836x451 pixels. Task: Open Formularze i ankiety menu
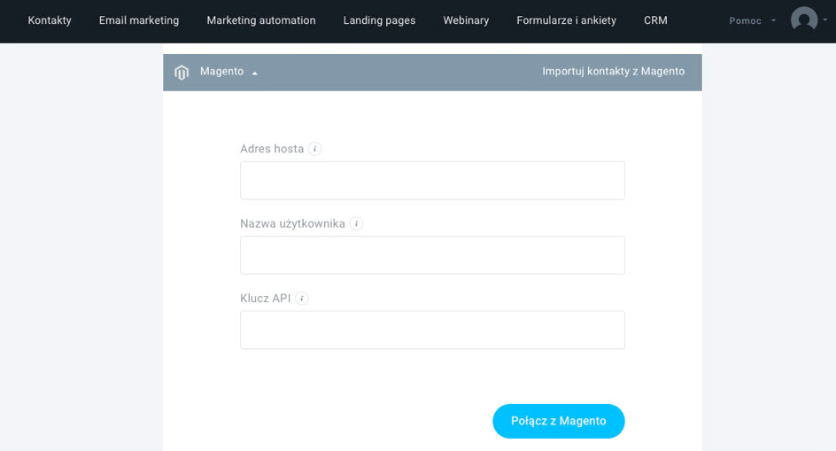(566, 20)
